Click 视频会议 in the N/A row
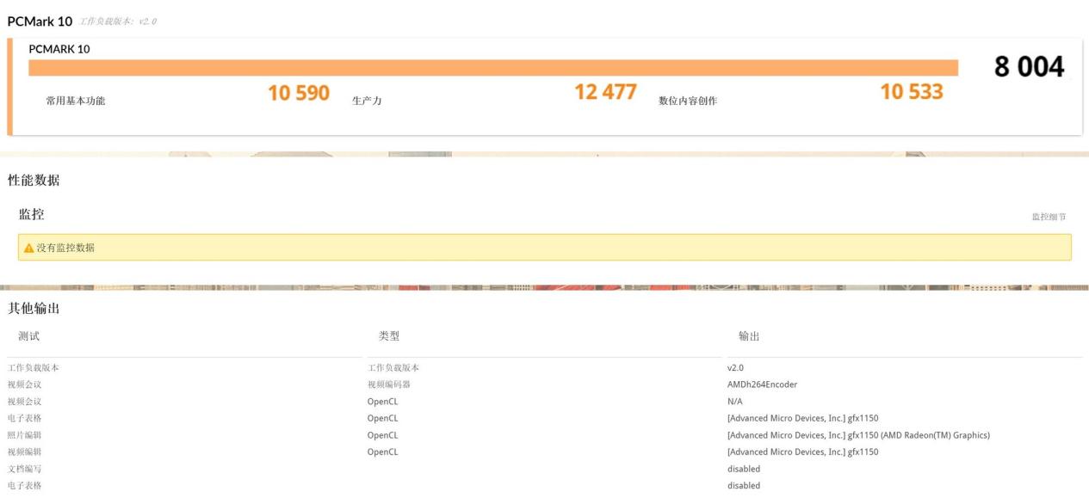The image size is (1089, 498). pos(25,402)
